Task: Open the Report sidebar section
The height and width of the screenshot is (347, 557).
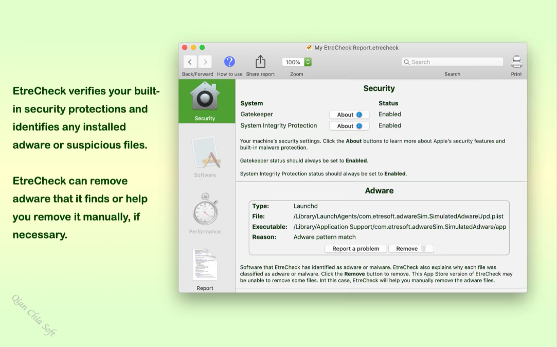Action: [x=205, y=270]
